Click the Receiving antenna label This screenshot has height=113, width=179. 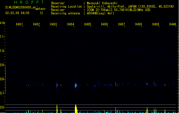(x=65, y=13)
